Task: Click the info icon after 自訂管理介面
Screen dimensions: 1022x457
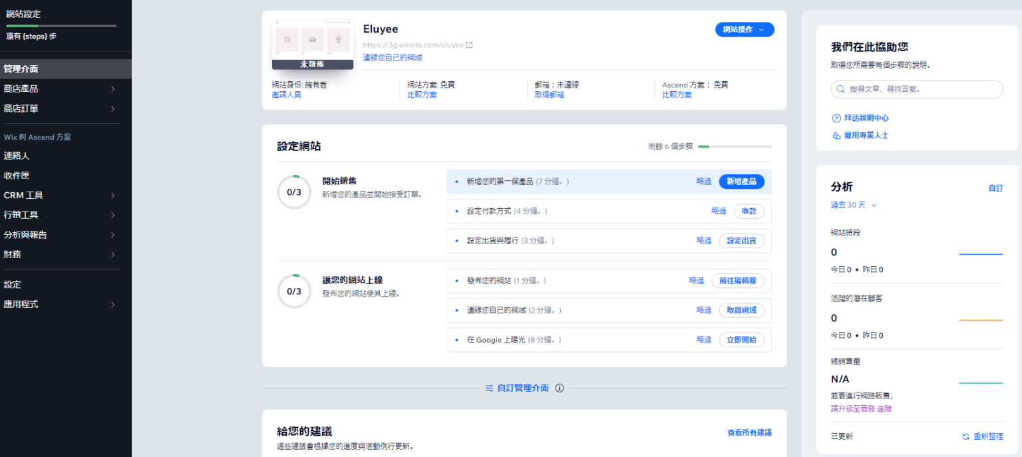Action: [560, 388]
